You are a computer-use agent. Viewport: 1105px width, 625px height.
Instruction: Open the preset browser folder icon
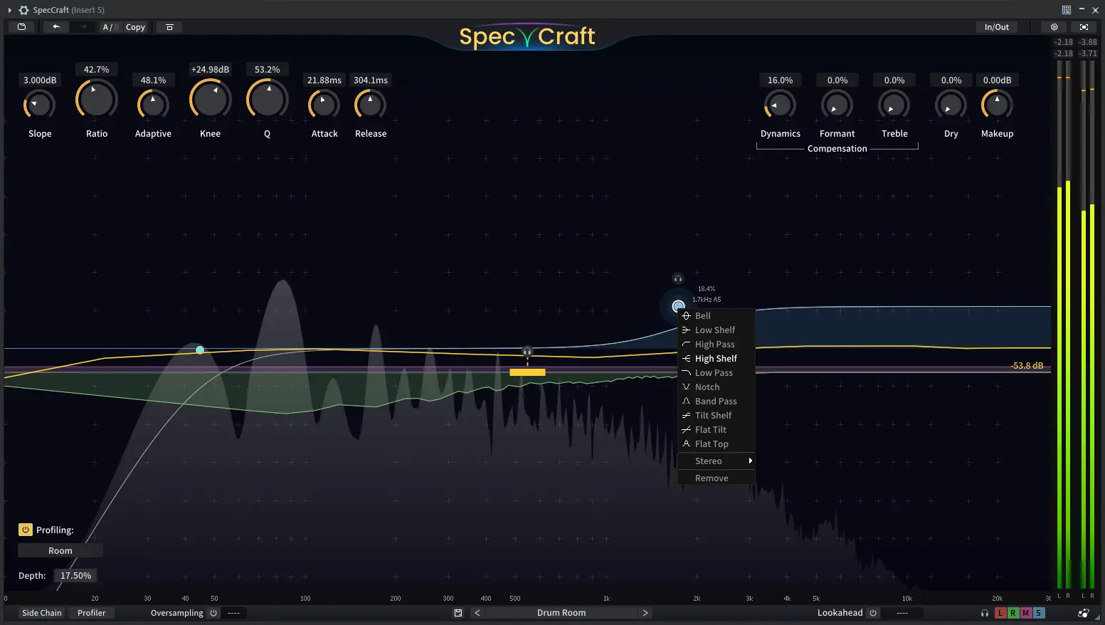point(21,26)
